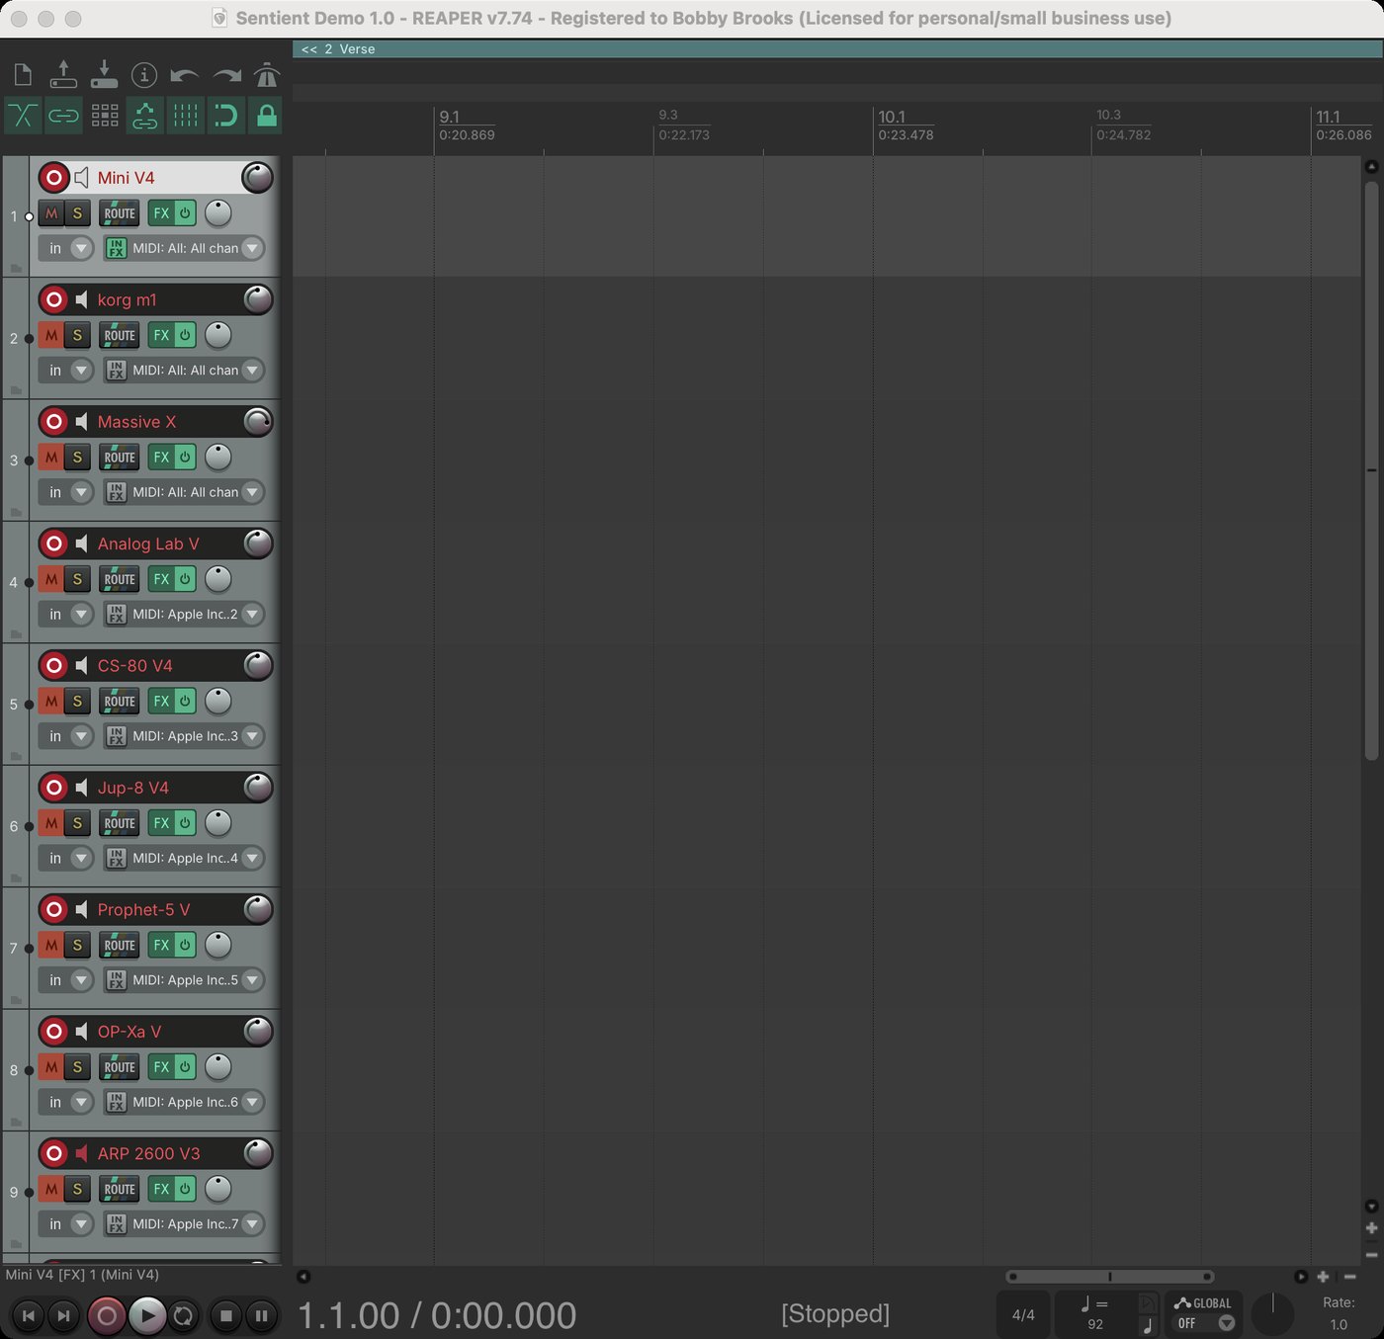Open ROUTE for CS-80 V4 track
The height and width of the screenshot is (1339, 1384).
[x=120, y=702]
